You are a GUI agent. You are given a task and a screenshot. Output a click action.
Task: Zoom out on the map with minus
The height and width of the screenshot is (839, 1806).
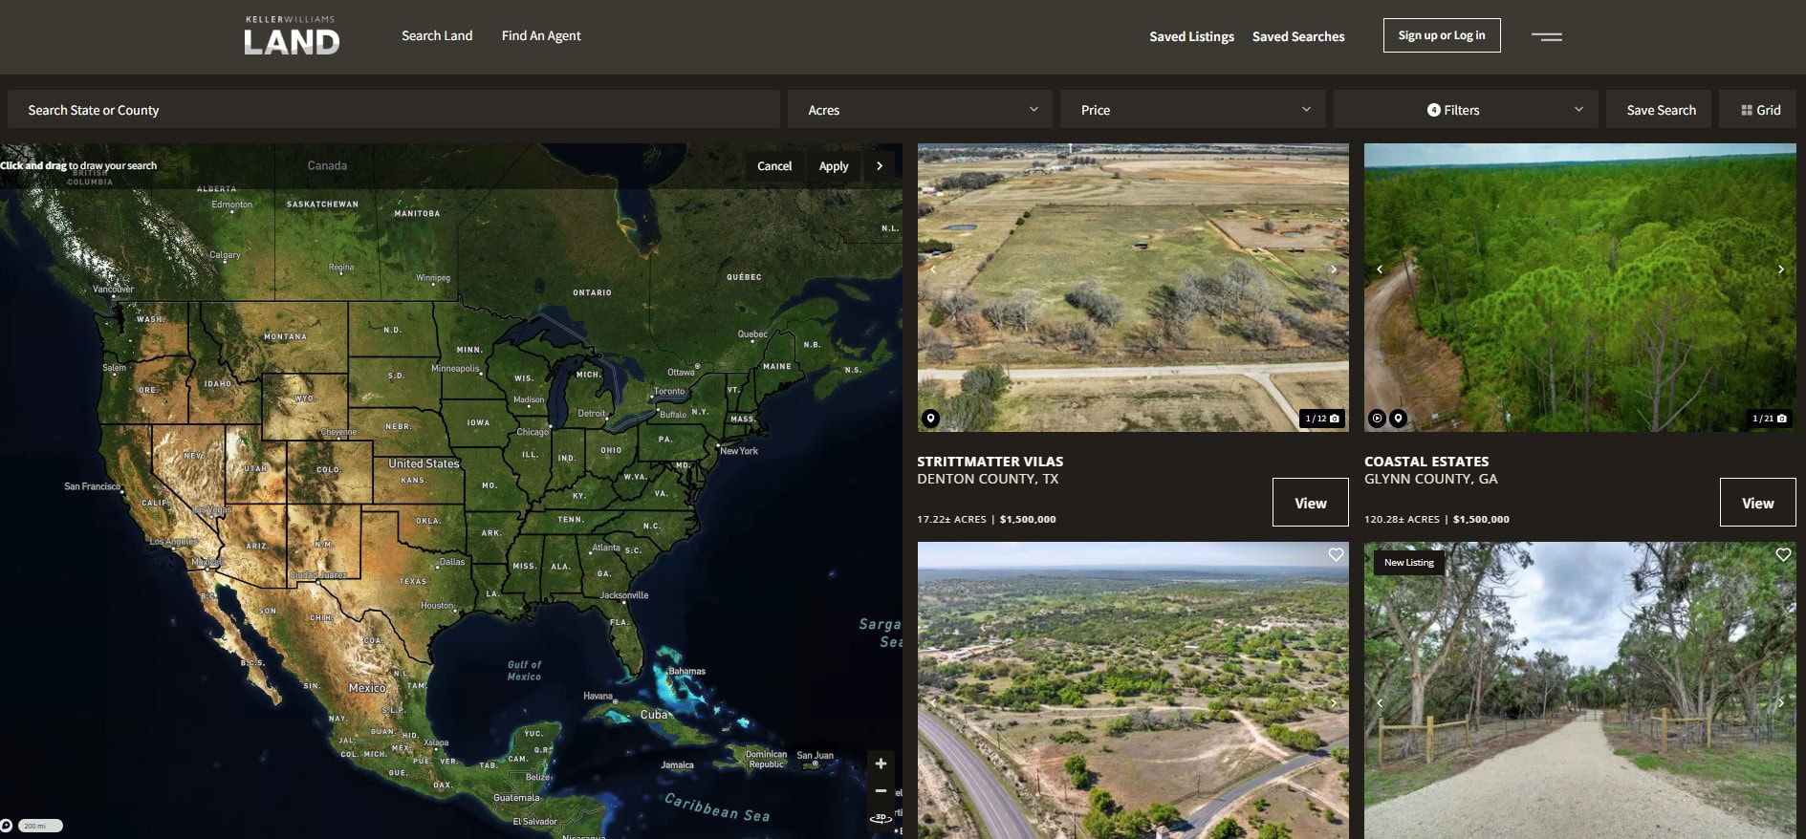click(881, 790)
